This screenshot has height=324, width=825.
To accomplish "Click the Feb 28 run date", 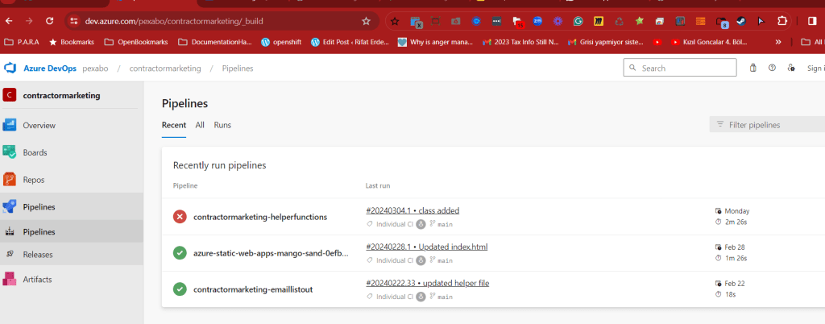I will click(735, 247).
